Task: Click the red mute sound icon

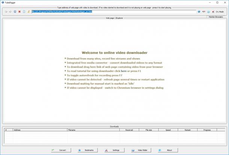Action: click(204, 12)
